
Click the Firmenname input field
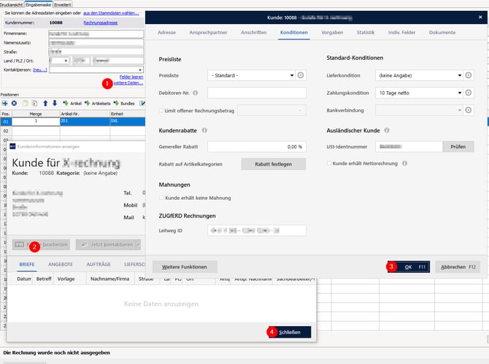click(96, 34)
